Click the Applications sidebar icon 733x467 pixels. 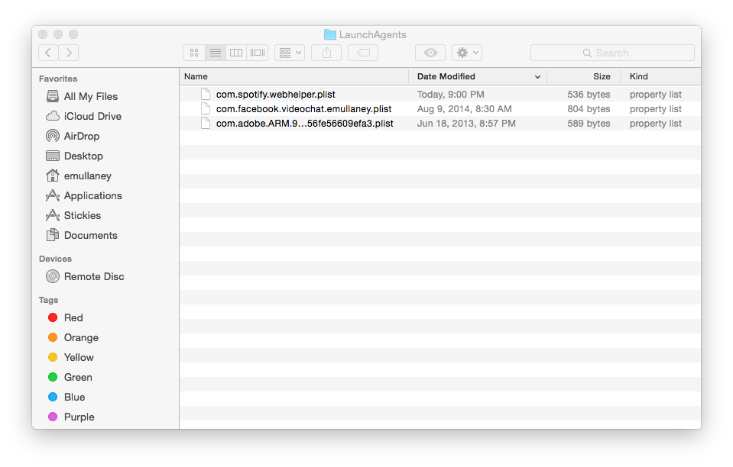click(53, 195)
